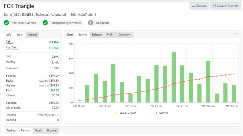Screen dimensions: 243x136
Task: Select the Growth chart tab
Action: tap(83, 35)
